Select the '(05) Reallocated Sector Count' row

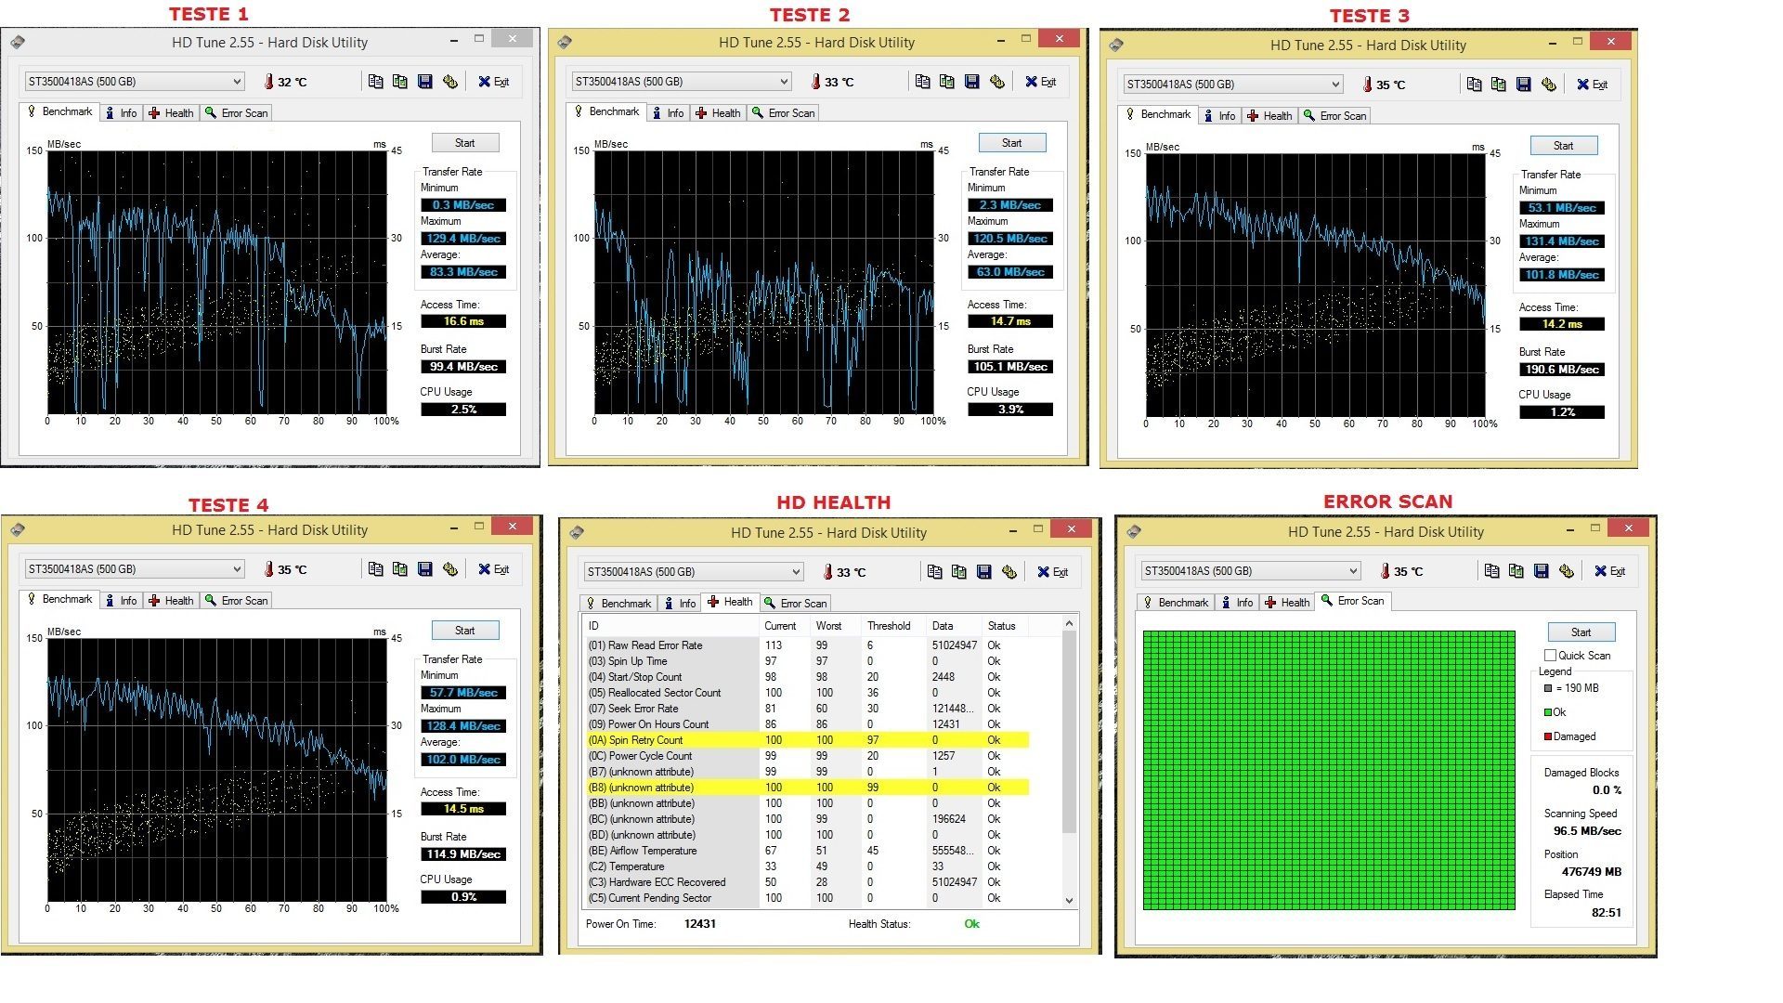(x=806, y=693)
